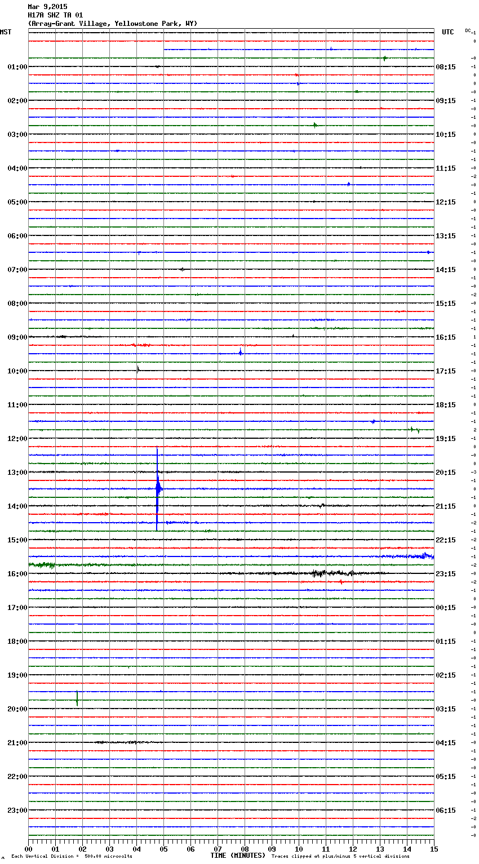Click the 'Traces clipped at plus/minus 5 vertical divisions' note
Screen dimensions: 479x864
point(340,857)
